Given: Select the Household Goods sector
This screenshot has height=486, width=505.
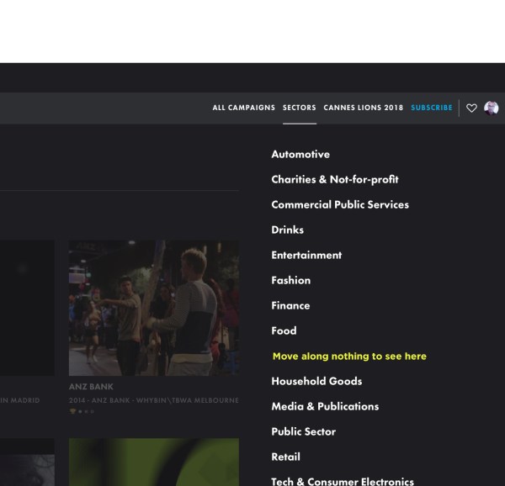Looking at the screenshot, I should coord(316,382).
